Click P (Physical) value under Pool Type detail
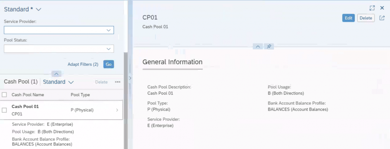 (x=159, y=109)
